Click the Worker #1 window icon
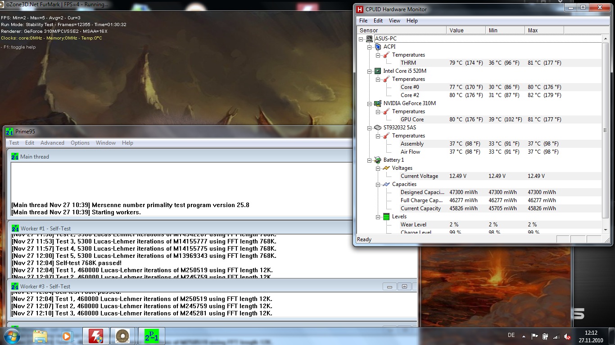 pyautogui.click(x=15, y=229)
